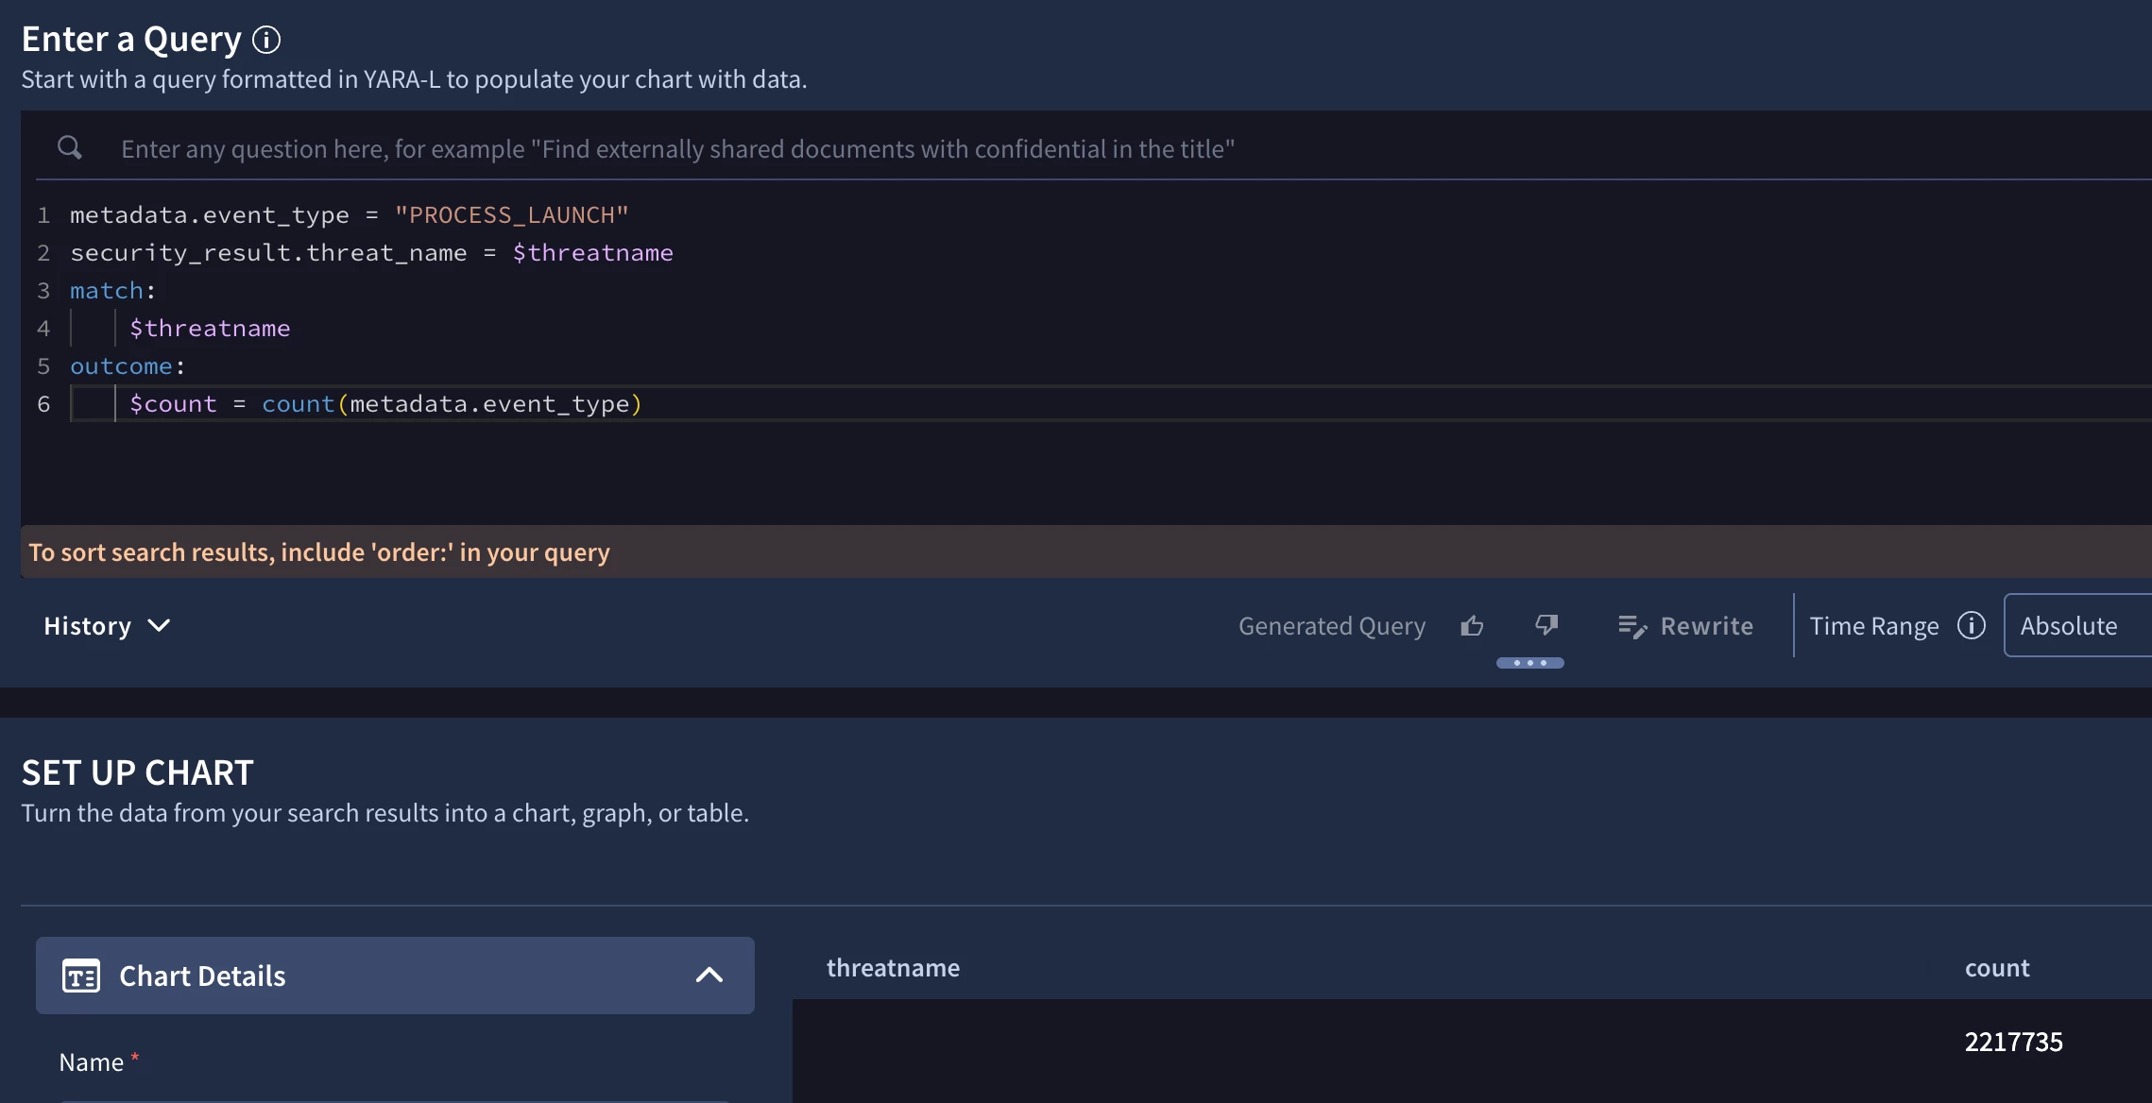
Task: Click the Name field label
Action: [92, 1062]
